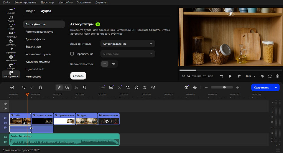
Task: Open the transition wizard icon
Action: 153,88
